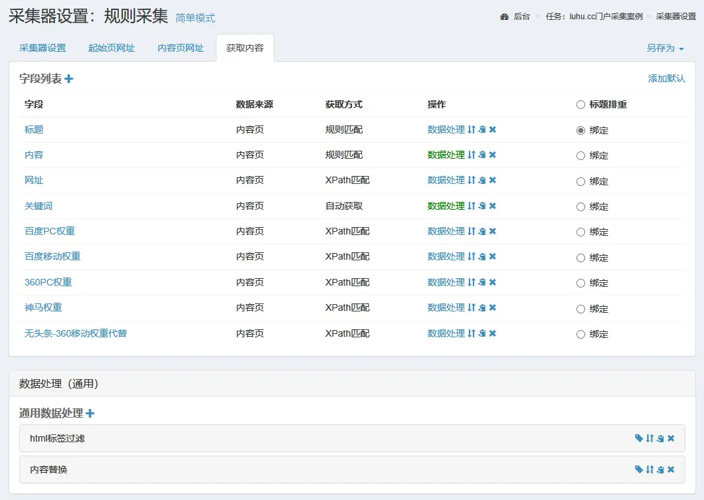Select the 绑定 radio for the 内容 field

[580, 155]
